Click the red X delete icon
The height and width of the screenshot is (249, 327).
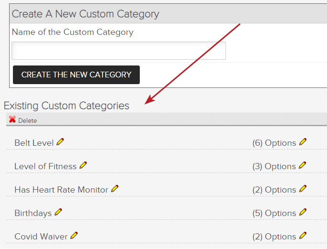pos(12,119)
